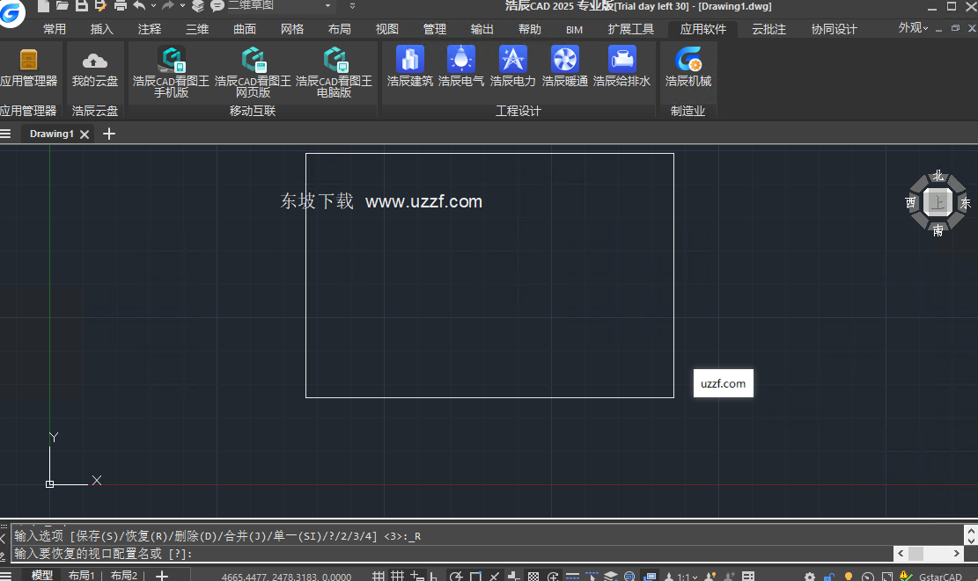The image size is (978, 581).
Task: Expand the undo history dropdown arrow
Action: click(x=153, y=6)
